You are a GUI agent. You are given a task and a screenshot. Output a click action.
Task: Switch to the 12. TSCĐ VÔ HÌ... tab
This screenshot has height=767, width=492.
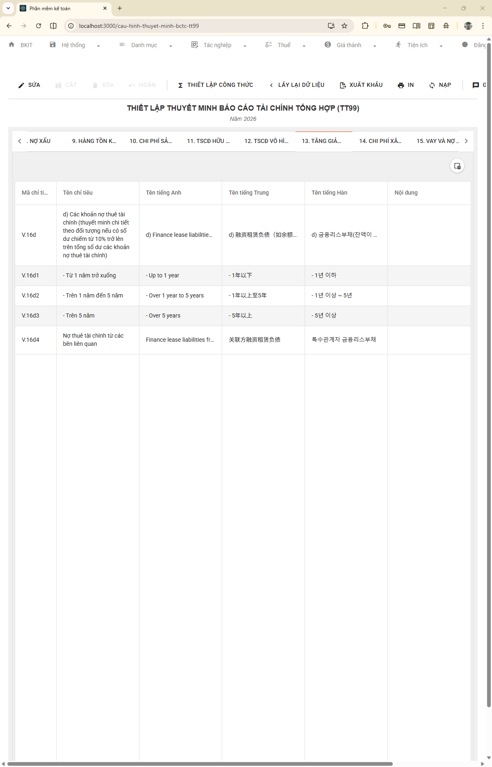point(266,141)
